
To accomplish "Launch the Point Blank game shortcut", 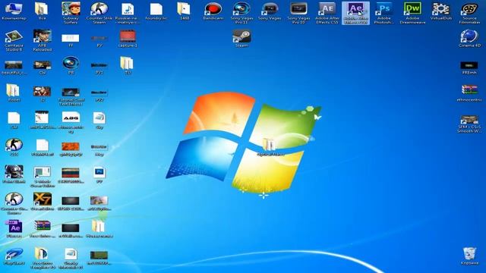I will [x=14, y=174].
